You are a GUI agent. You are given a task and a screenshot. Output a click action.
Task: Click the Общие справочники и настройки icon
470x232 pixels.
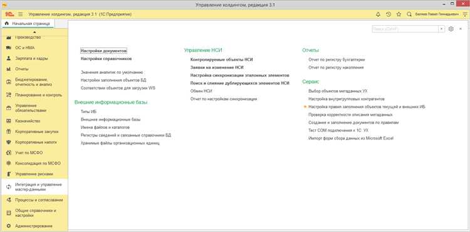pyautogui.click(x=9, y=213)
